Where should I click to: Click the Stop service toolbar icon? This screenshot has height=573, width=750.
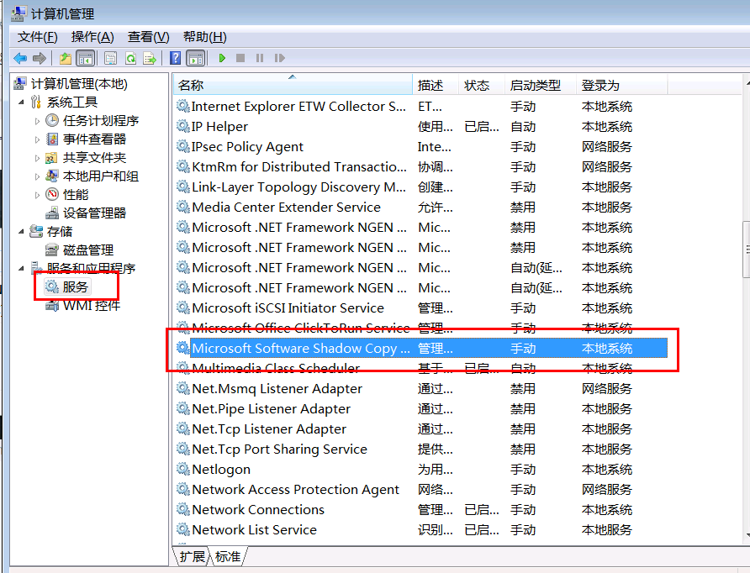click(240, 58)
